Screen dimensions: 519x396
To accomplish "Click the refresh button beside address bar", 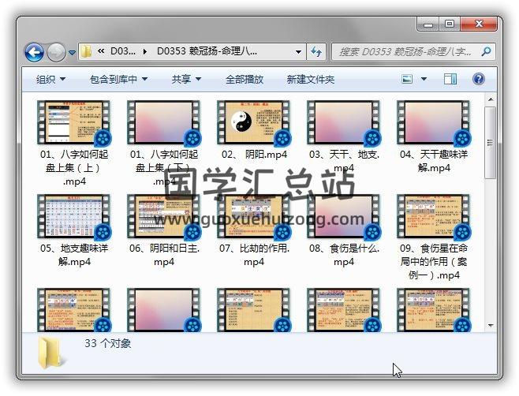I will point(316,52).
